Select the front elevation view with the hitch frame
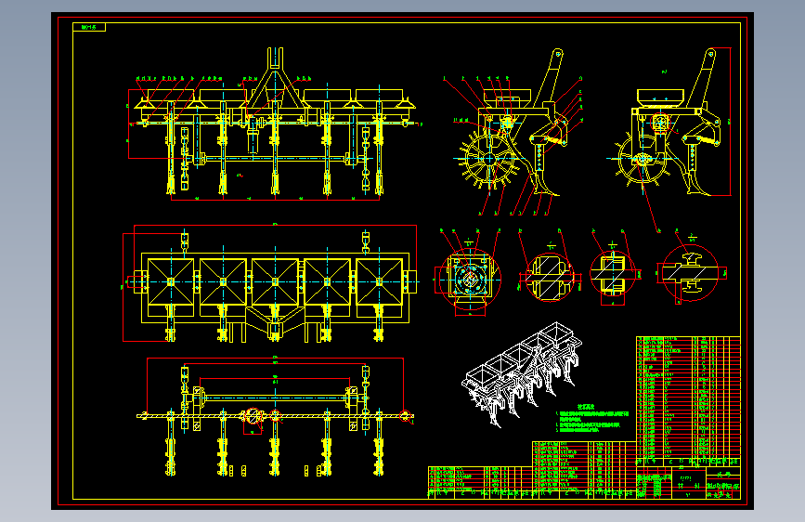 275,124
